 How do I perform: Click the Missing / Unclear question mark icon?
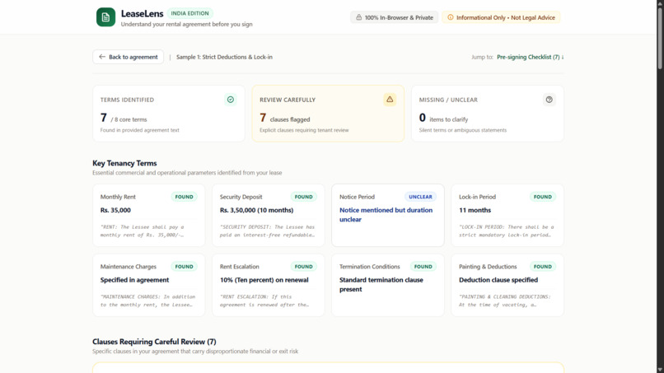click(x=549, y=100)
